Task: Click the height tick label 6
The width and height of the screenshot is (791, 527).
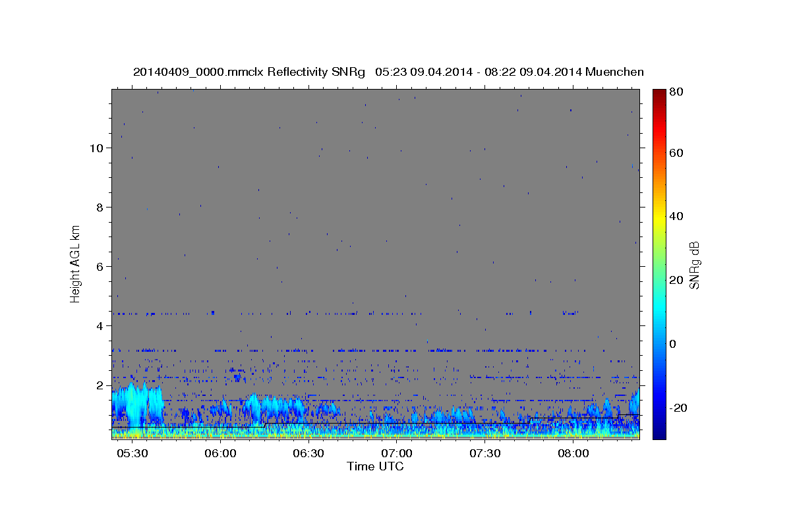Action: pos(99,266)
